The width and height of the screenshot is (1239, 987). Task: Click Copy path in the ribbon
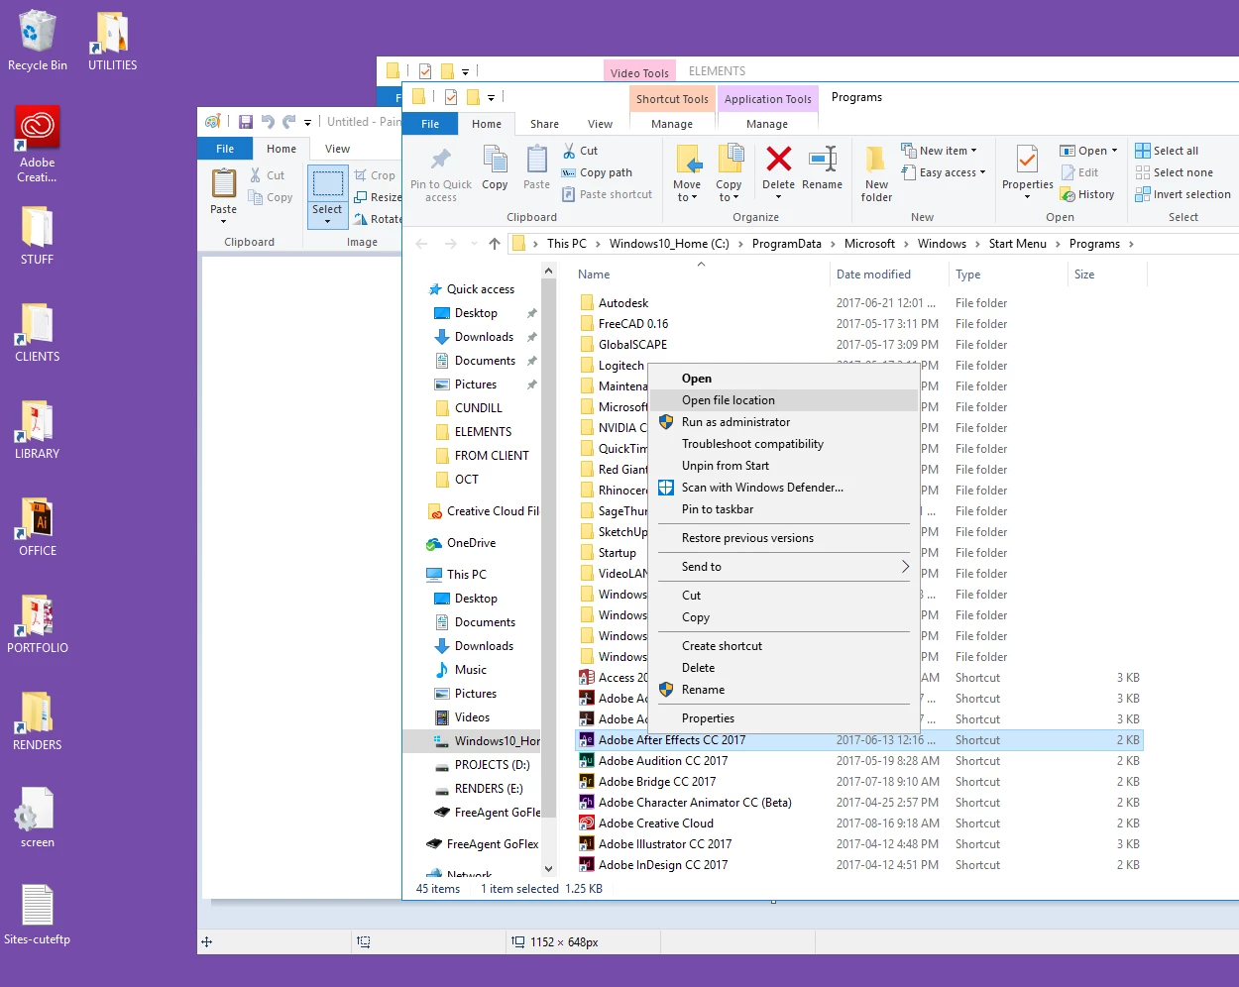pos(597,172)
